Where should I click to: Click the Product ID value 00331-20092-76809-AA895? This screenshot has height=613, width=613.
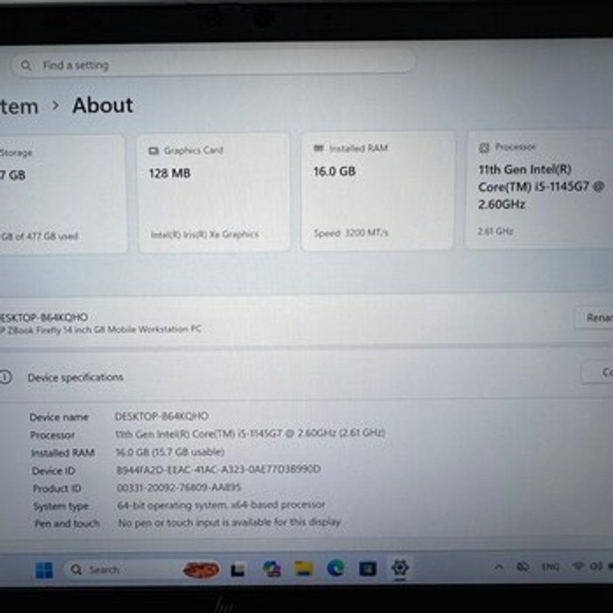click(179, 487)
